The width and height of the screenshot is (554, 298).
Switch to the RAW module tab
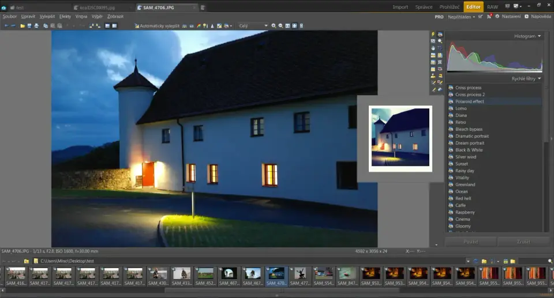pyautogui.click(x=492, y=7)
